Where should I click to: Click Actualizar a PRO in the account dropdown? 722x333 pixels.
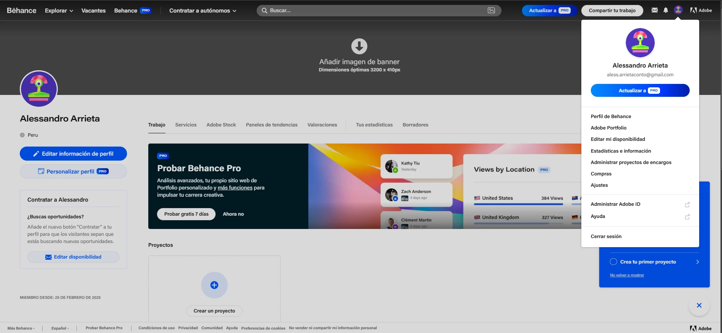point(640,90)
